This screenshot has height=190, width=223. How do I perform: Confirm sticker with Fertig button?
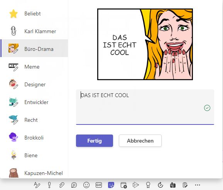tap(95, 141)
